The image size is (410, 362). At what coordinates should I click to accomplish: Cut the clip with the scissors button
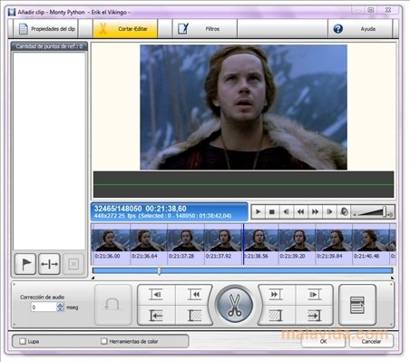pyautogui.click(x=234, y=305)
